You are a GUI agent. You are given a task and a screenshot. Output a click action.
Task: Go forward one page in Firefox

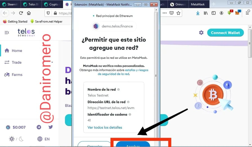(x=13, y=13)
